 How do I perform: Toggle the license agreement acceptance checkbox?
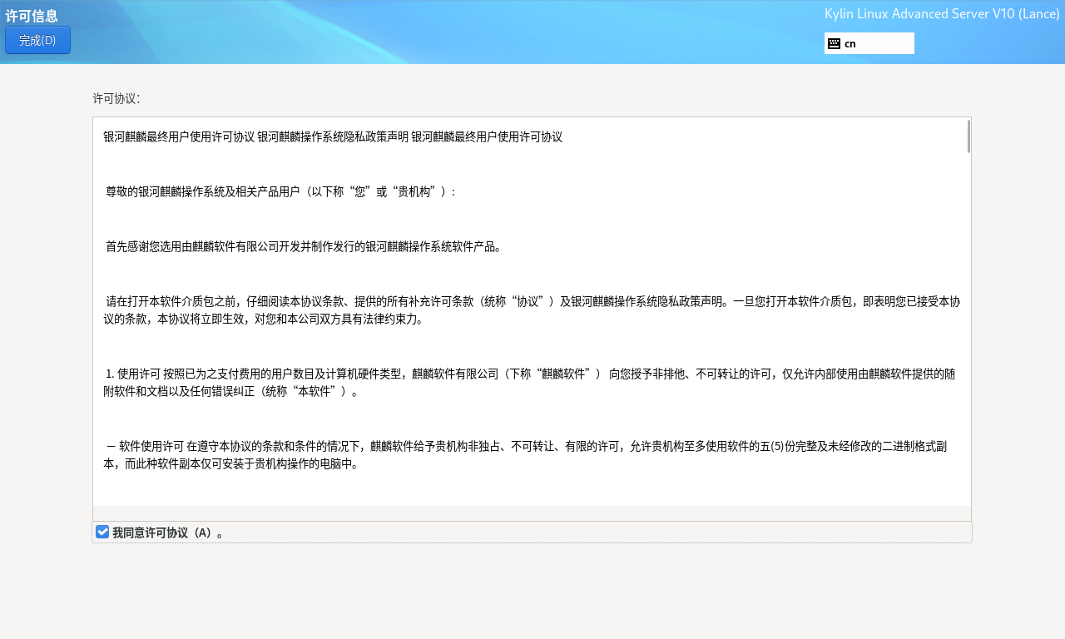point(102,531)
